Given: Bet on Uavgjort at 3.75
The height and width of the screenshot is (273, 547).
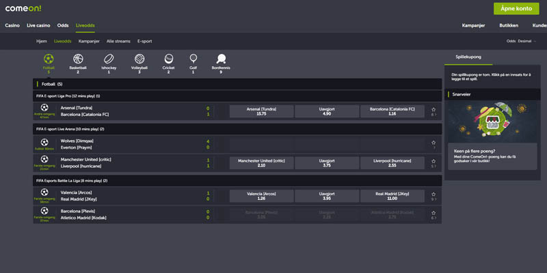Looking at the screenshot, I should point(327,163).
